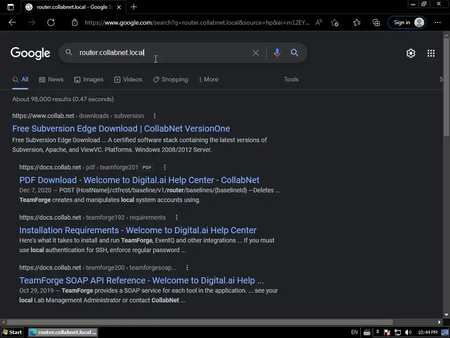
Task: Open the Google apps grid
Action: pyautogui.click(x=431, y=53)
